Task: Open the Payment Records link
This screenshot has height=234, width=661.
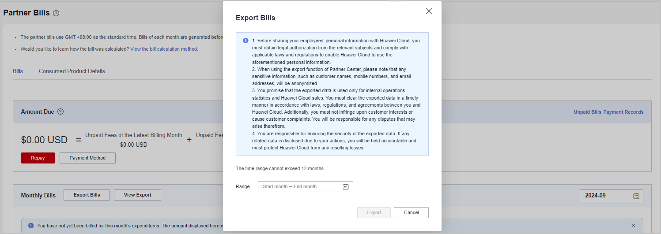Action: [623, 112]
